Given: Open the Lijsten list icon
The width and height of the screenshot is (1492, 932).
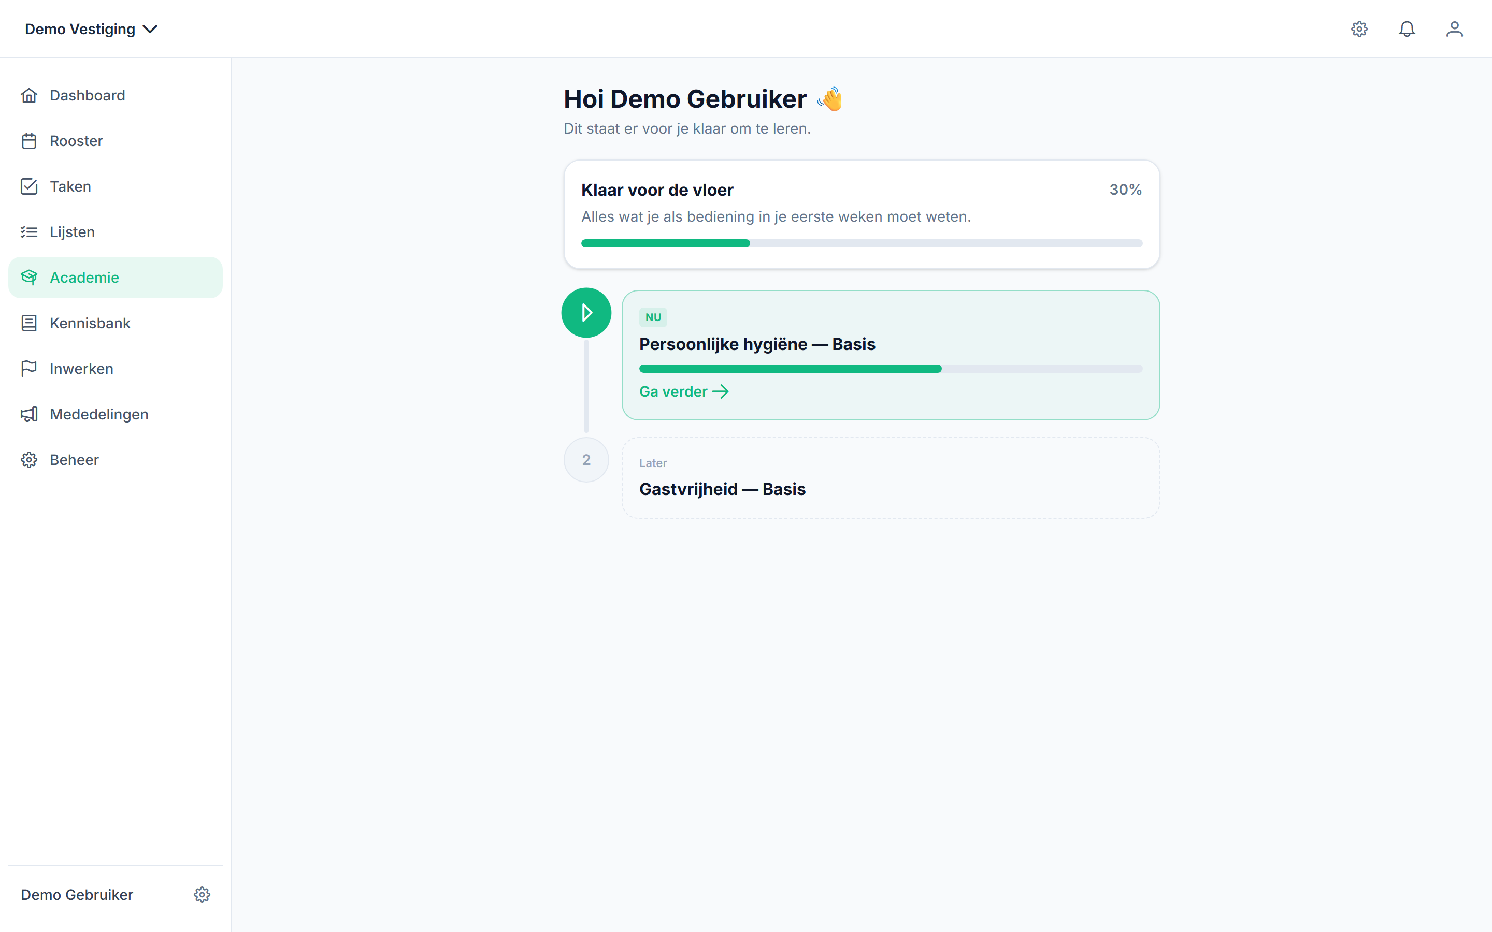Looking at the screenshot, I should click(x=29, y=232).
